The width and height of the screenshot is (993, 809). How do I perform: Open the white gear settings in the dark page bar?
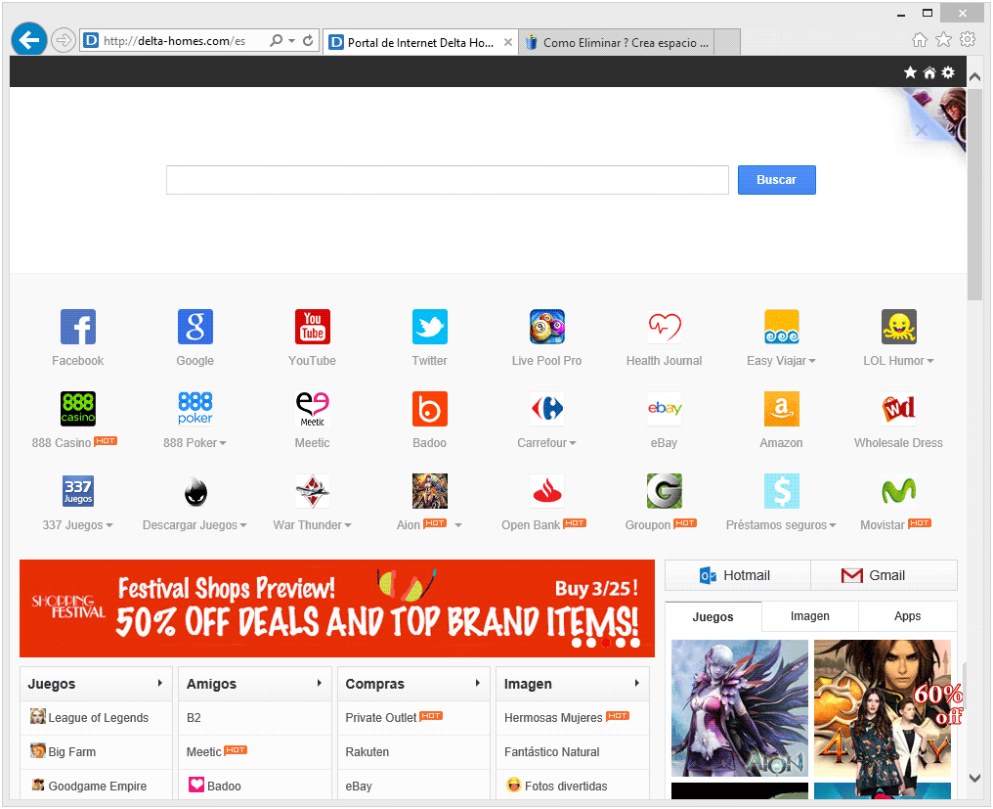(x=948, y=72)
